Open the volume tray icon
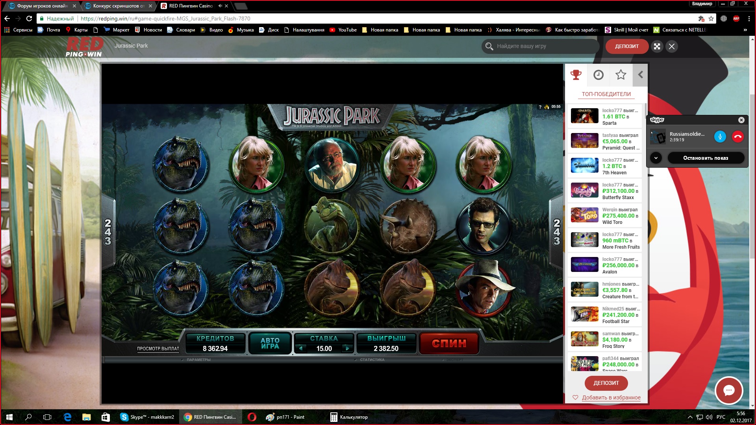This screenshot has width=756, height=425. pos(709,417)
